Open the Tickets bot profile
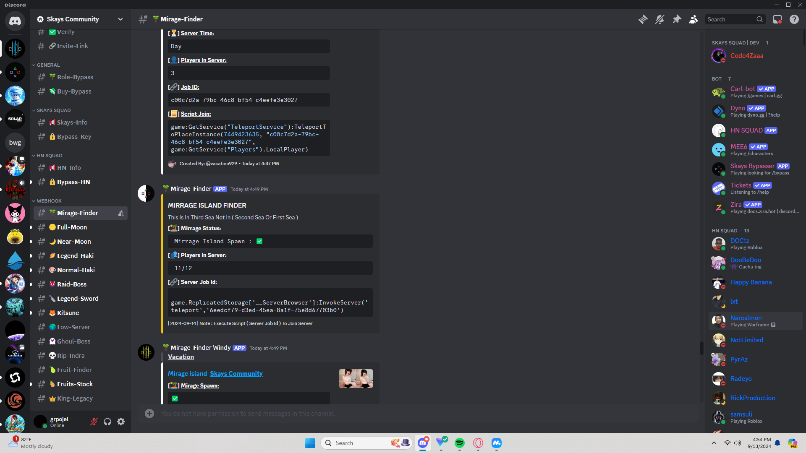This screenshot has width=806, height=453. pyautogui.click(x=756, y=188)
